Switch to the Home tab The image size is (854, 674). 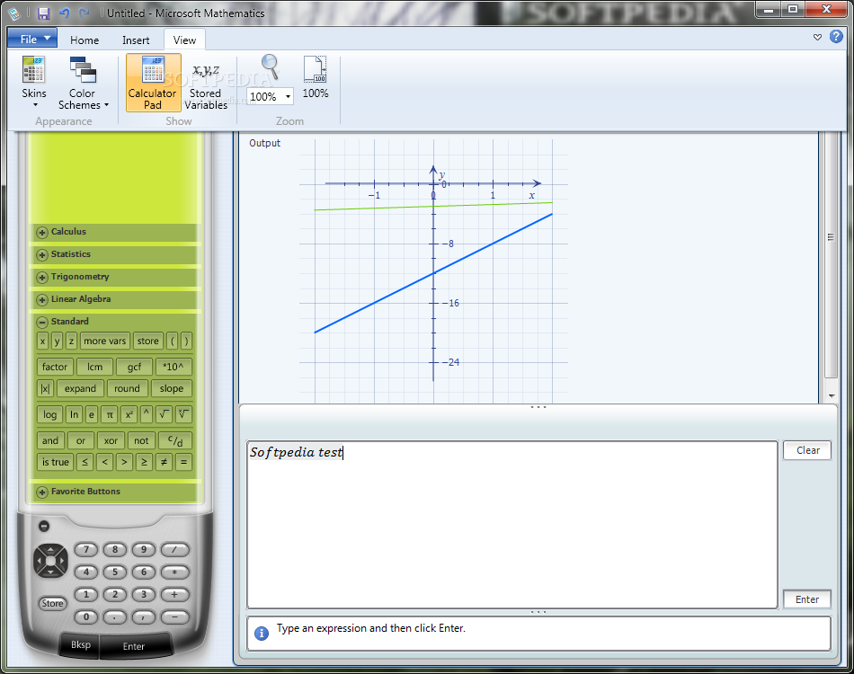(85, 40)
